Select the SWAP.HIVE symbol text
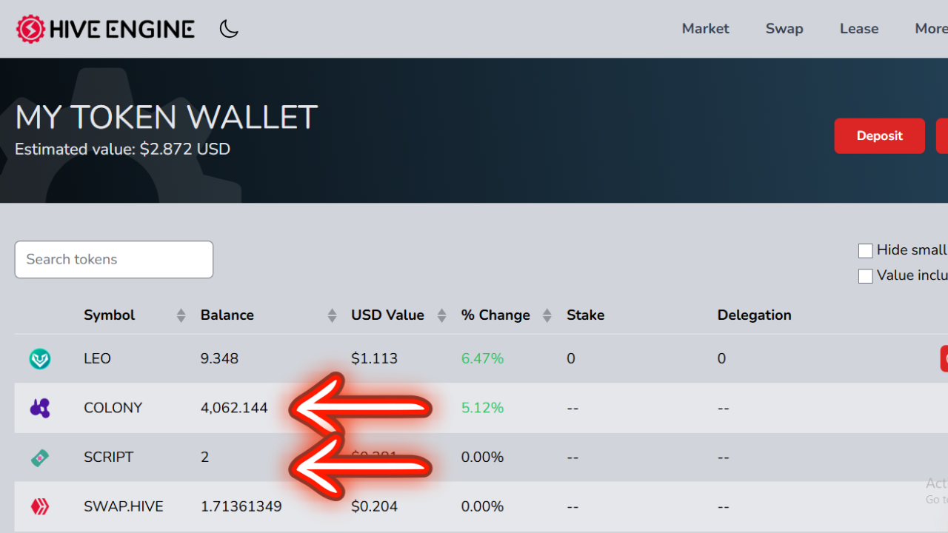The image size is (948, 533). (123, 507)
